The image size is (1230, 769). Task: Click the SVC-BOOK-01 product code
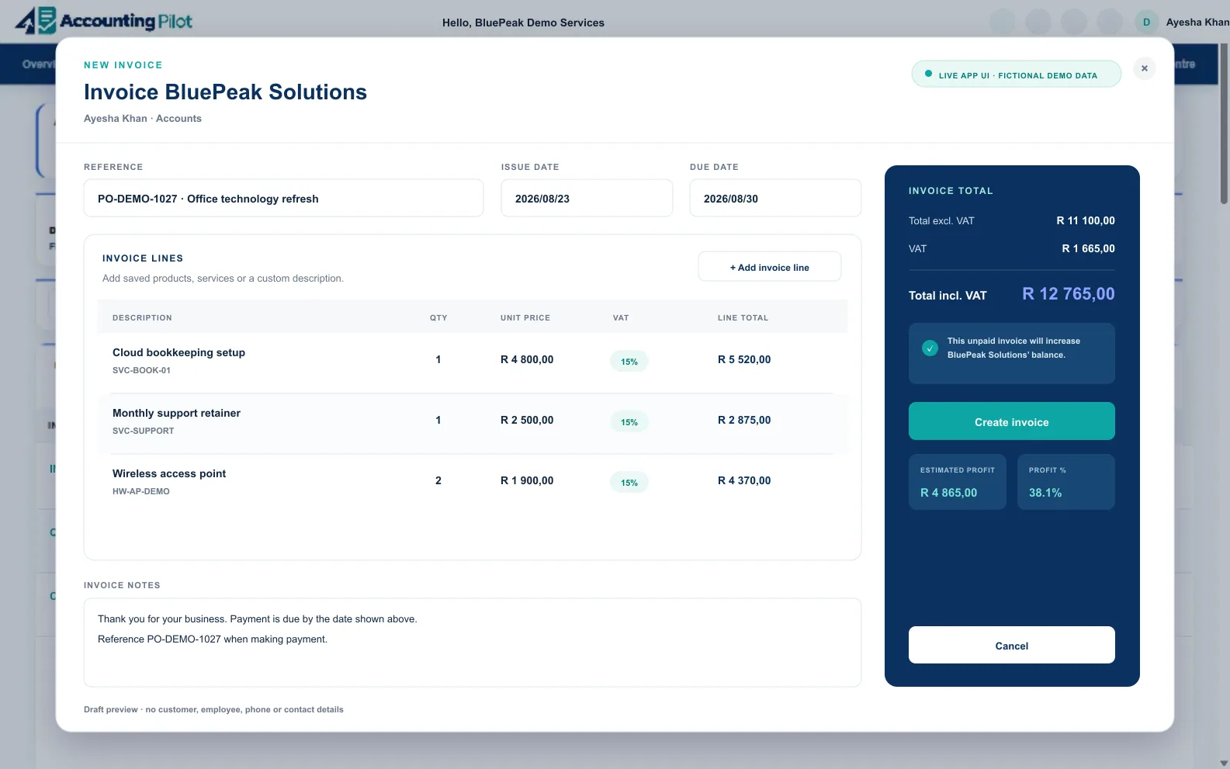pos(141,370)
